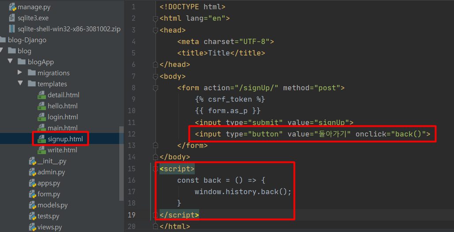Image resolution: width=454 pixels, height=232 pixels.
Task: Click fold marker at closing body line 14
Action: click(x=155, y=157)
